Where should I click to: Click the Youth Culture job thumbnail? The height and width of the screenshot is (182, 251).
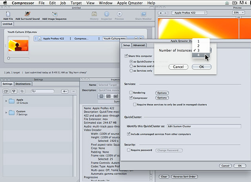18,45
